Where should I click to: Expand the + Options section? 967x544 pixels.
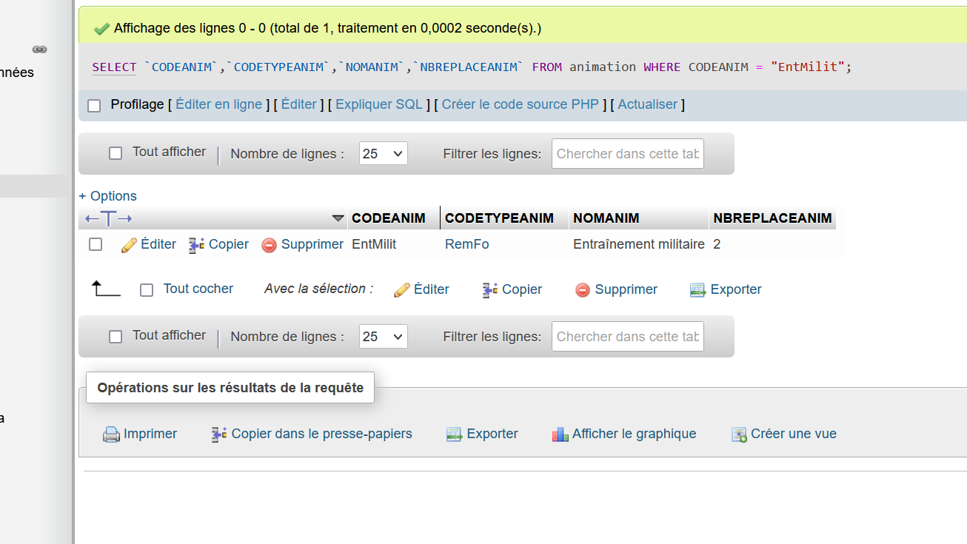pos(108,196)
